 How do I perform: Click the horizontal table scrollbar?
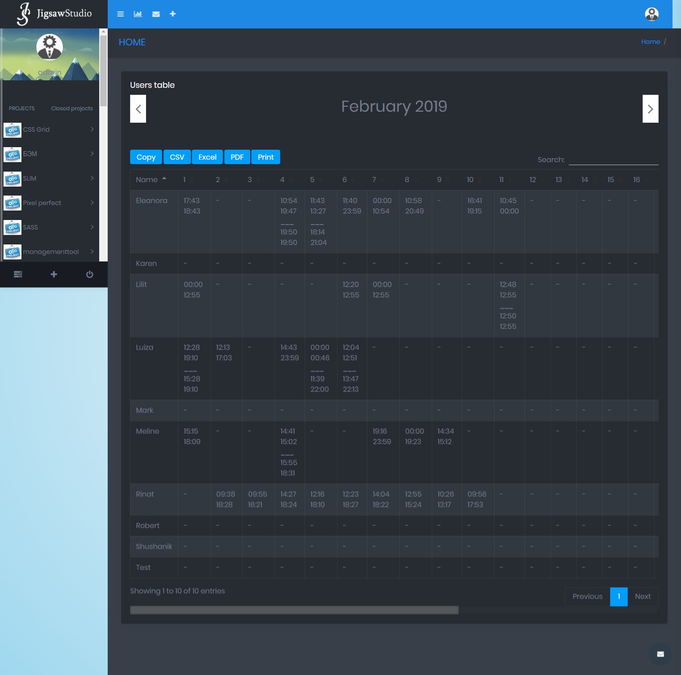pos(294,610)
